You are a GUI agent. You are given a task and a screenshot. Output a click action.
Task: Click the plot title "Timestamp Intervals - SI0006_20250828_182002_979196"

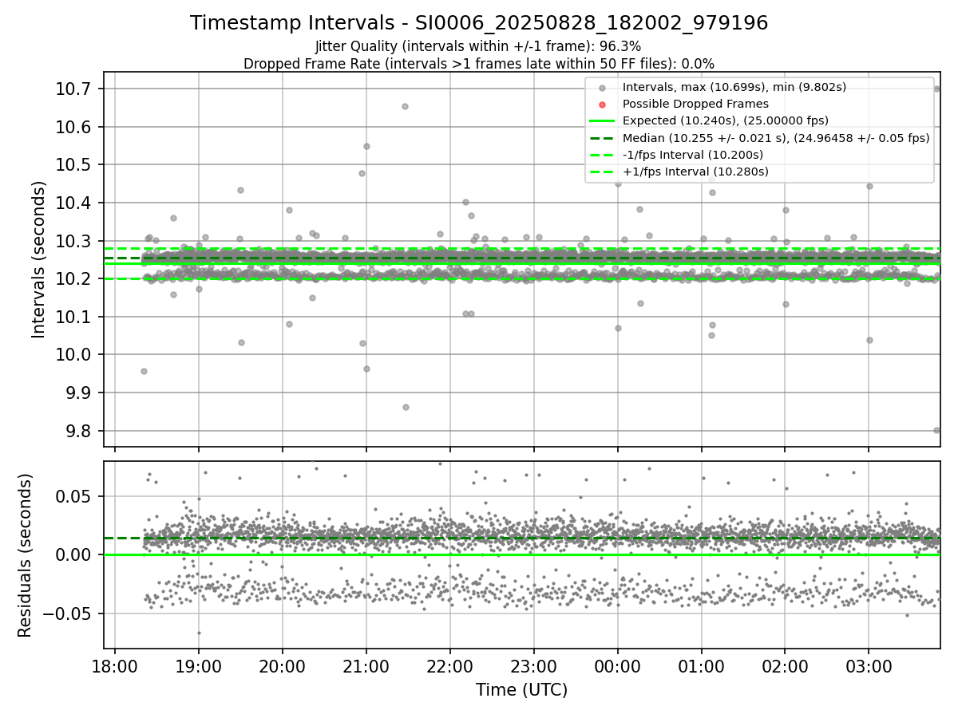(x=479, y=23)
